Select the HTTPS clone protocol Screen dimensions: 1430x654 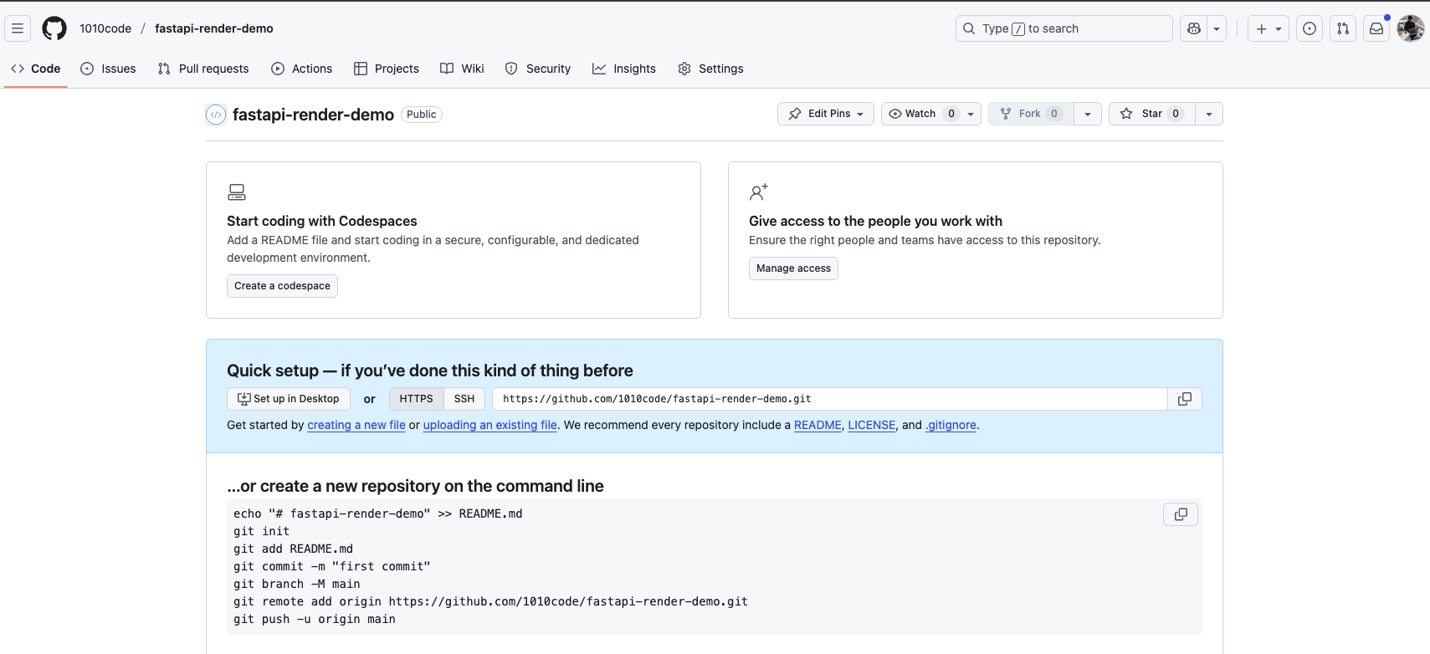click(416, 399)
